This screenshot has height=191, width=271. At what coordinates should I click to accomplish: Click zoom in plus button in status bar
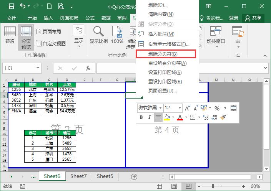[x=243, y=186]
